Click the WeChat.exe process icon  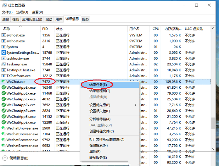point(3,82)
